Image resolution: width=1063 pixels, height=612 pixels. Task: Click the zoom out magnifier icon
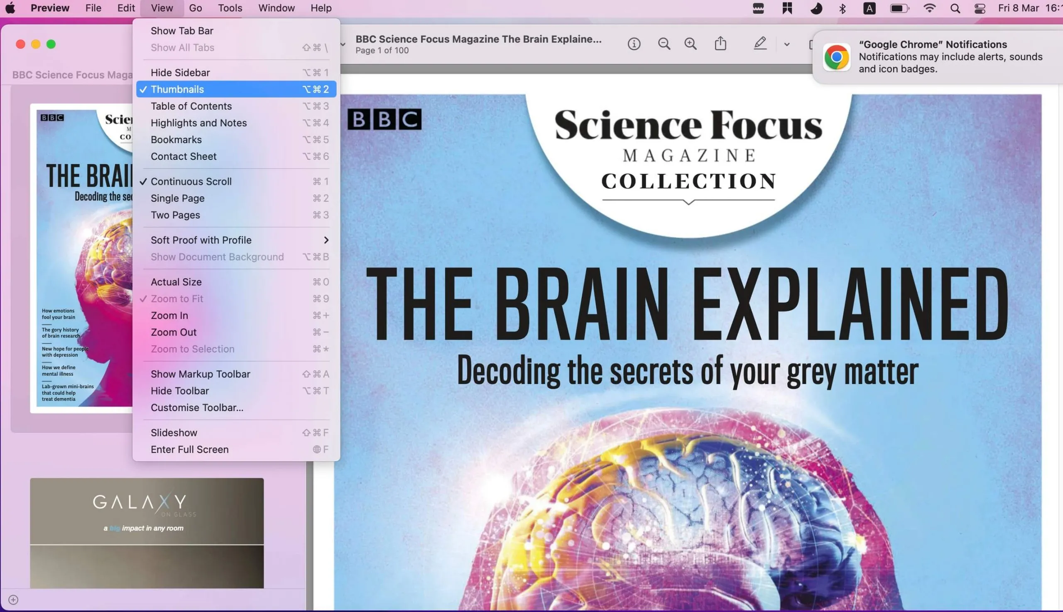[x=664, y=44]
